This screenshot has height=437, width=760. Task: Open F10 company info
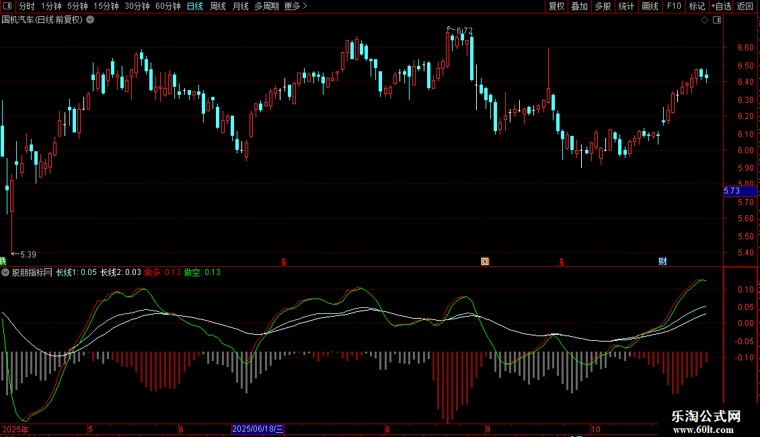(674, 6)
